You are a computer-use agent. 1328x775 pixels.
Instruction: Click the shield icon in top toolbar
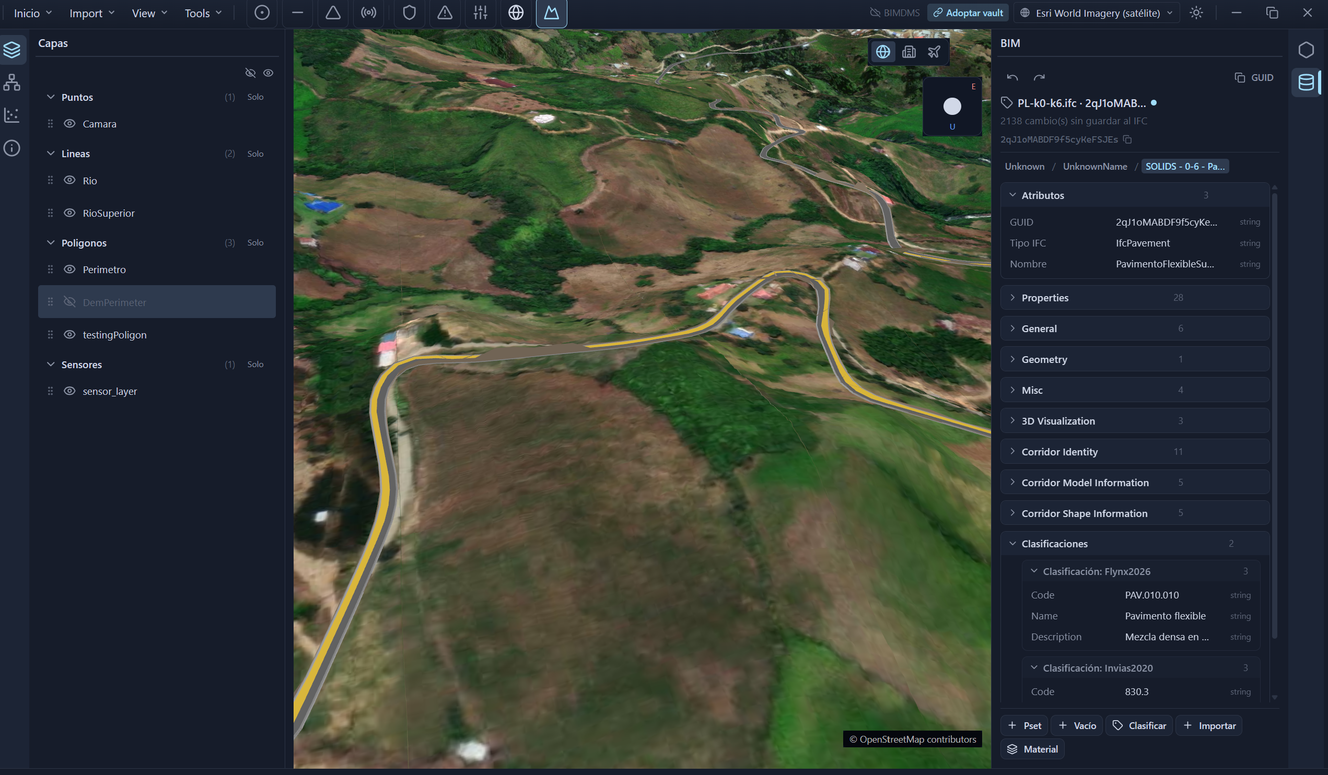tap(410, 13)
